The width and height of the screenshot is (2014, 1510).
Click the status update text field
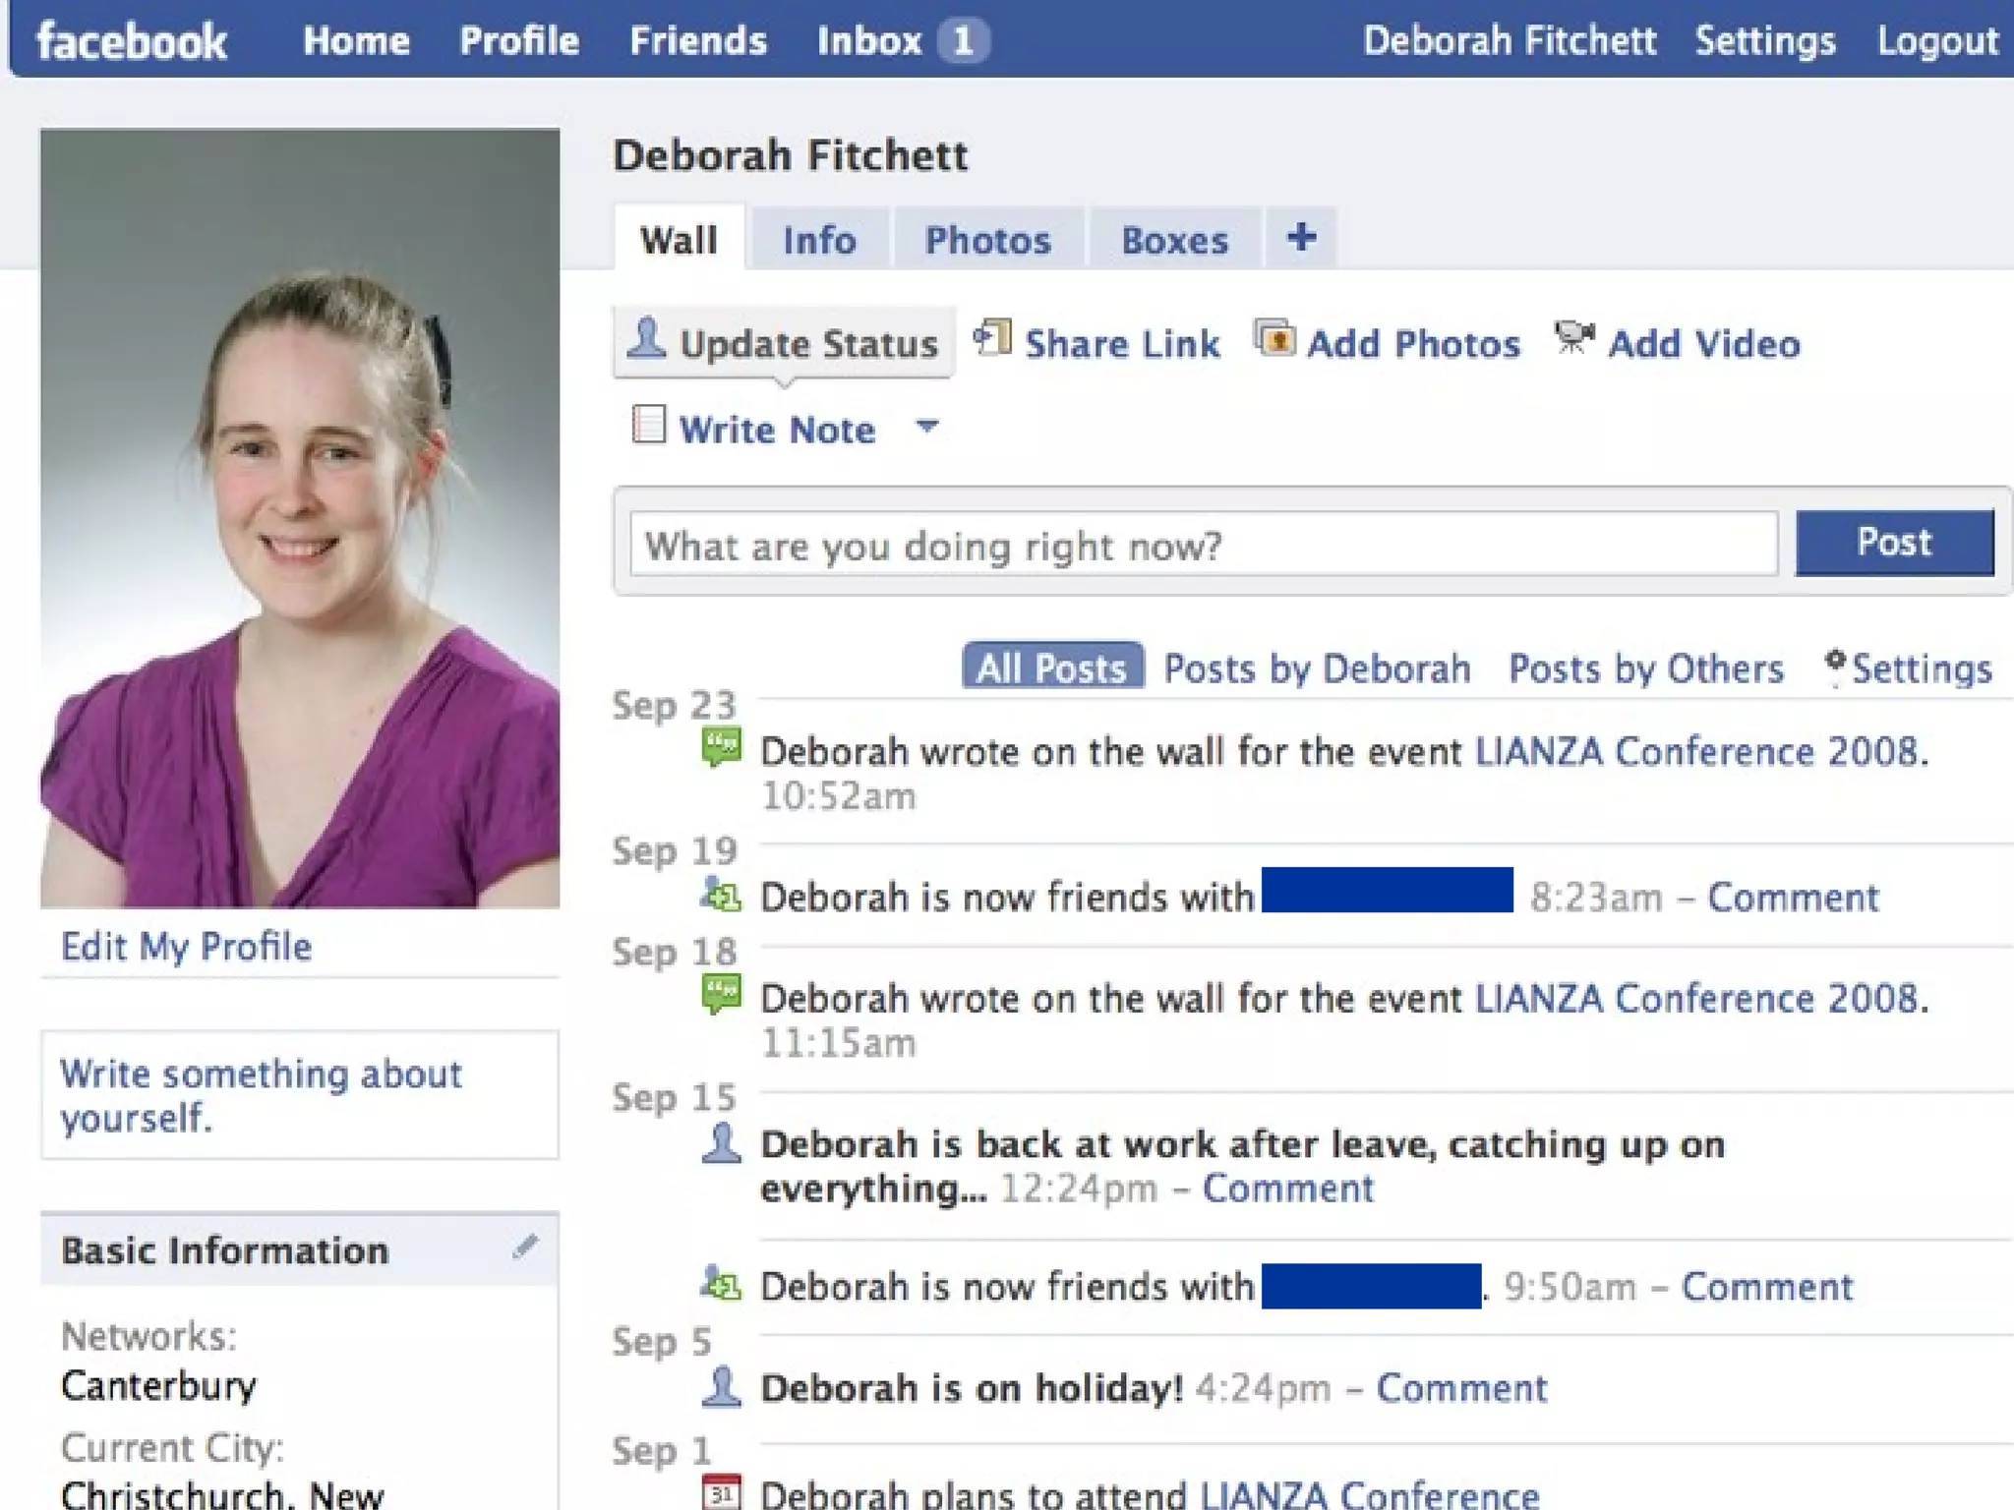click(x=1203, y=545)
